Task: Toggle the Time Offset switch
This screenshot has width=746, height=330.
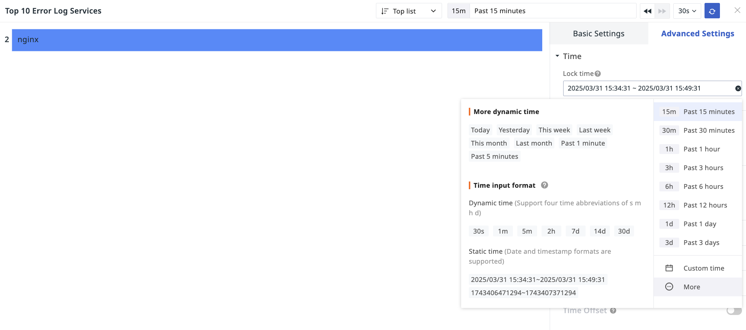Action: tap(734, 311)
